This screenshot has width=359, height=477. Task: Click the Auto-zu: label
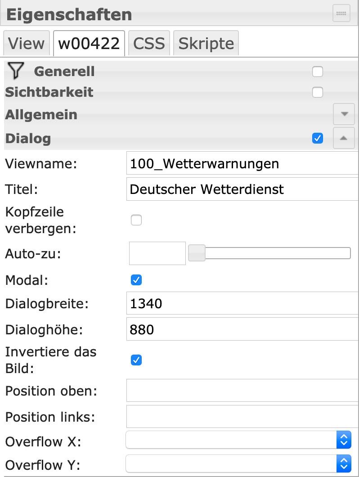tap(33, 253)
